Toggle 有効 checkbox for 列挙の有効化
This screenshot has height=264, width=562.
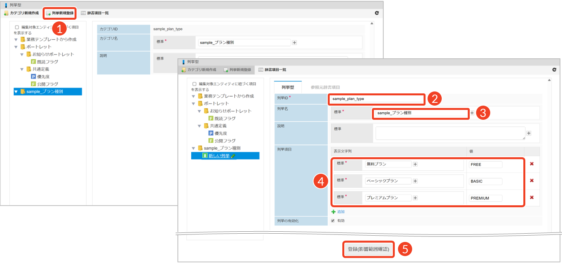coord(333,221)
